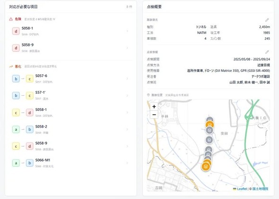Viewport: 279px width, 199px height.
Task: Click the edit pencil for facility specs
Action: point(267,20)
